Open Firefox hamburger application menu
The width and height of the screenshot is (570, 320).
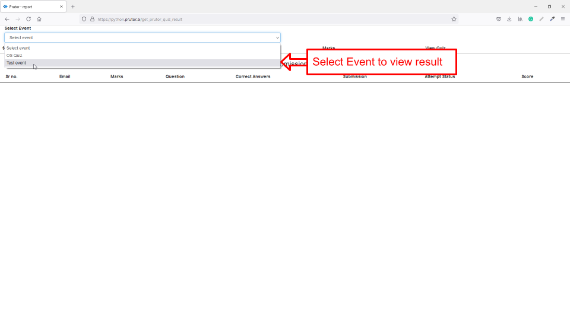tap(563, 19)
